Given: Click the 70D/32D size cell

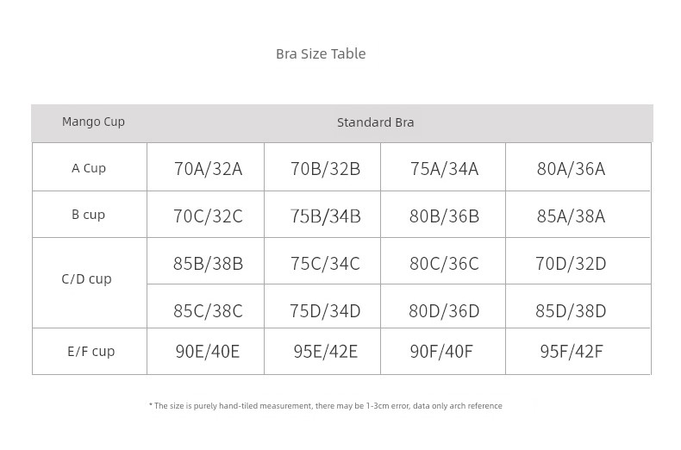Looking at the screenshot, I should [x=571, y=264].
